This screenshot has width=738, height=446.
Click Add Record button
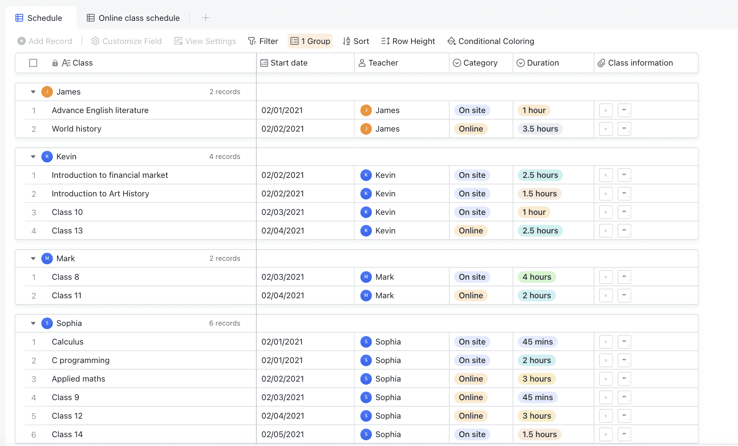[x=45, y=41]
